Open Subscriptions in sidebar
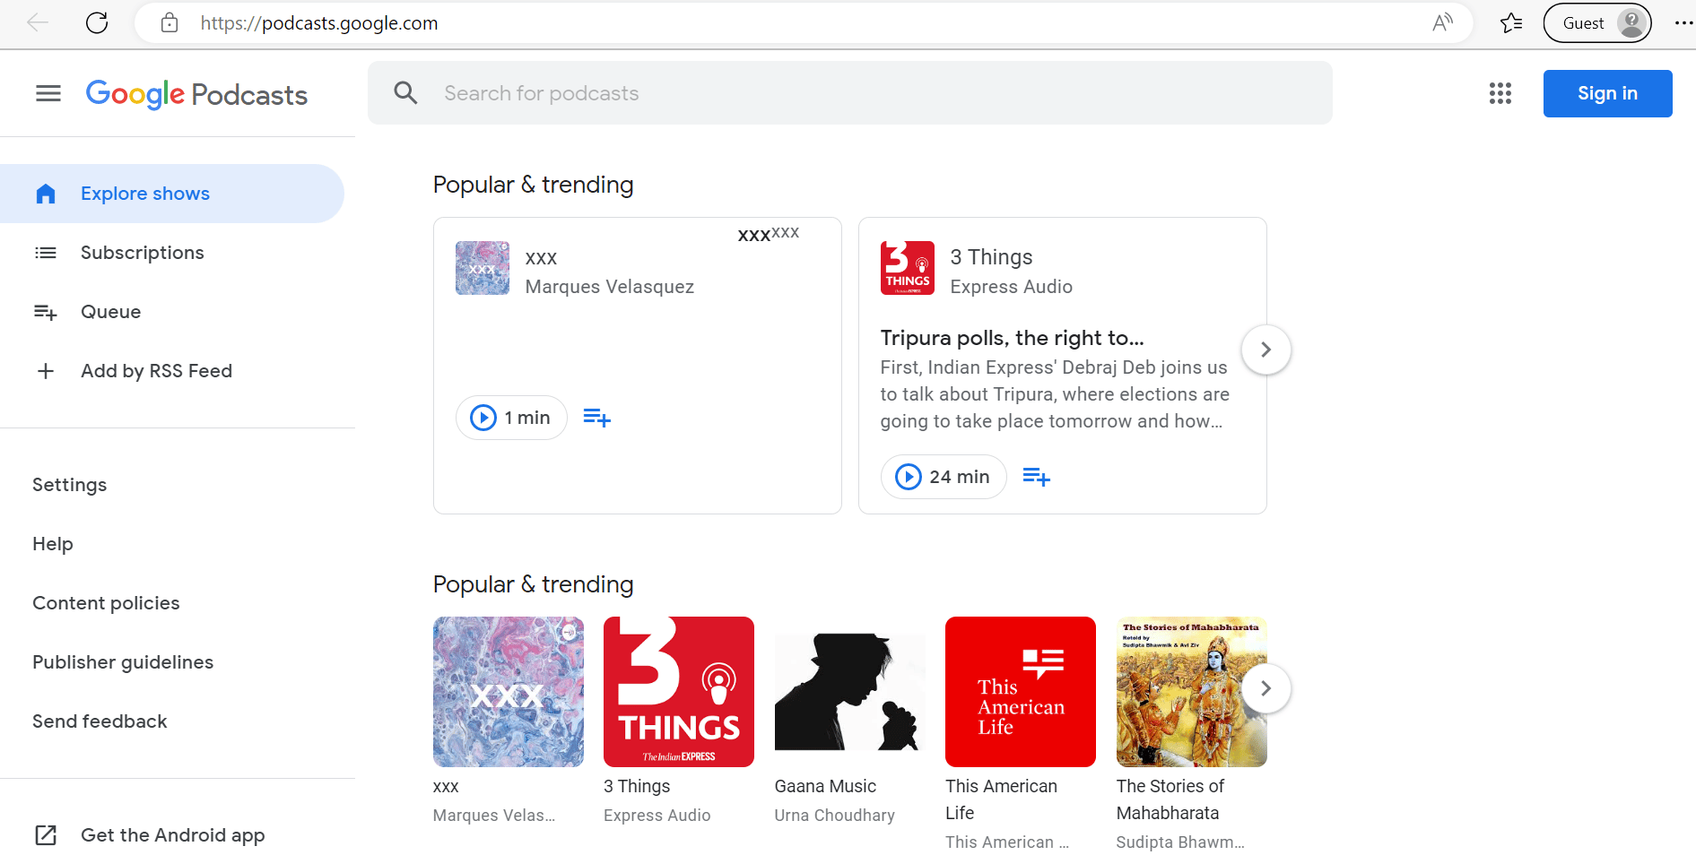 pyautogui.click(x=171, y=253)
